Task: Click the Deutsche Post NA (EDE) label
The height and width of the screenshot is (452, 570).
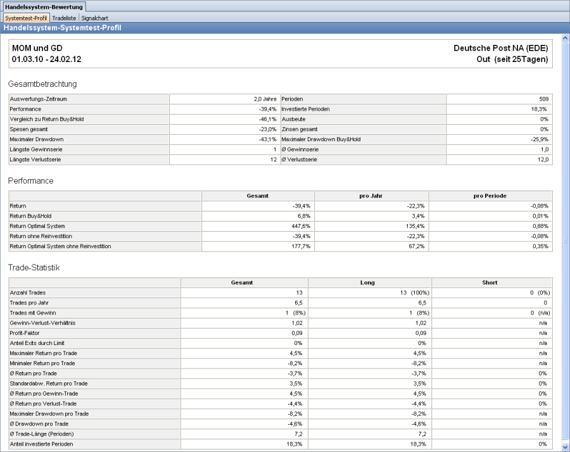Action: pos(500,48)
